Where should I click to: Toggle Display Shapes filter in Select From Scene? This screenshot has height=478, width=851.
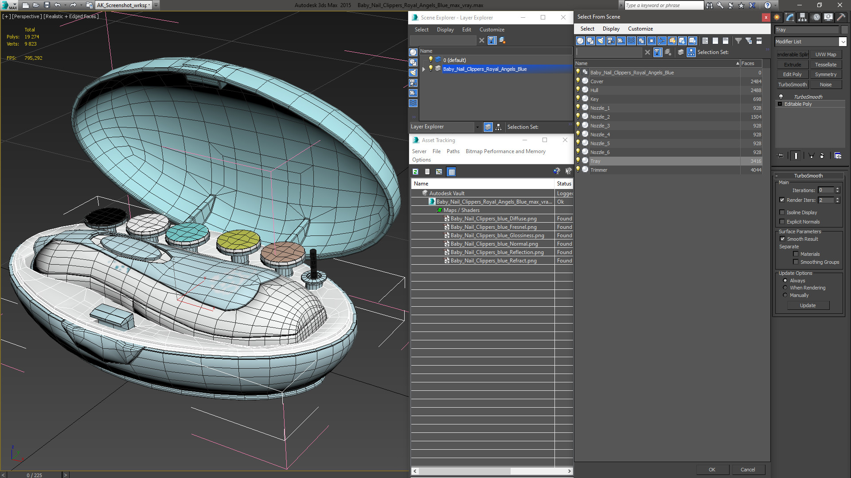(x=590, y=41)
